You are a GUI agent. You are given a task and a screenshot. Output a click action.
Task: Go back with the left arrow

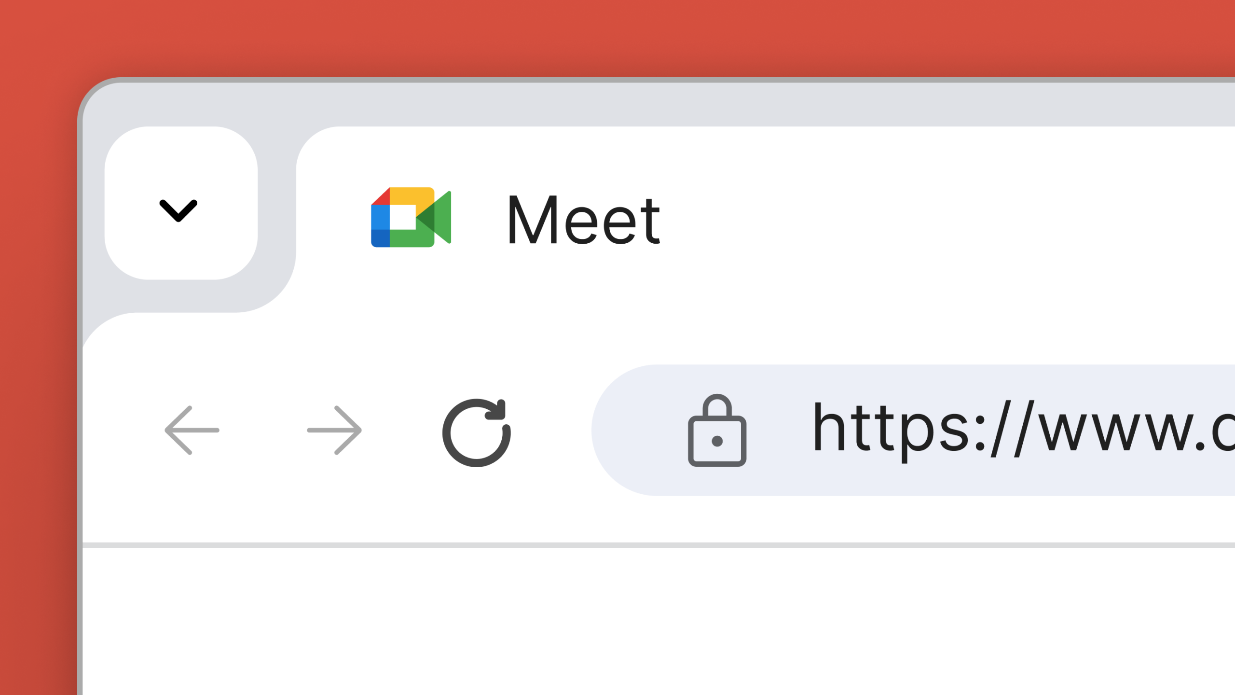click(192, 430)
